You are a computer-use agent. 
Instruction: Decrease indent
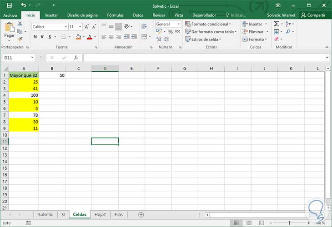point(127,37)
